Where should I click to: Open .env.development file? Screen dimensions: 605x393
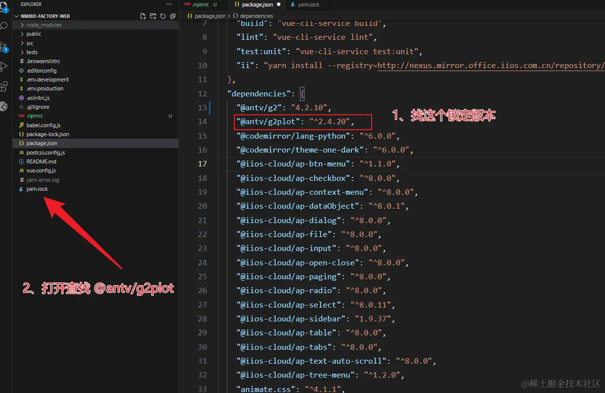point(96,79)
